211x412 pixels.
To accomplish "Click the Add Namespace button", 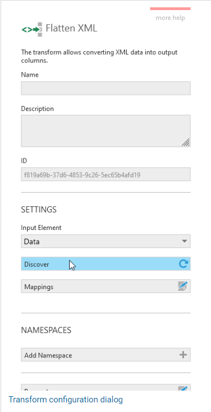I will (x=106, y=355).
